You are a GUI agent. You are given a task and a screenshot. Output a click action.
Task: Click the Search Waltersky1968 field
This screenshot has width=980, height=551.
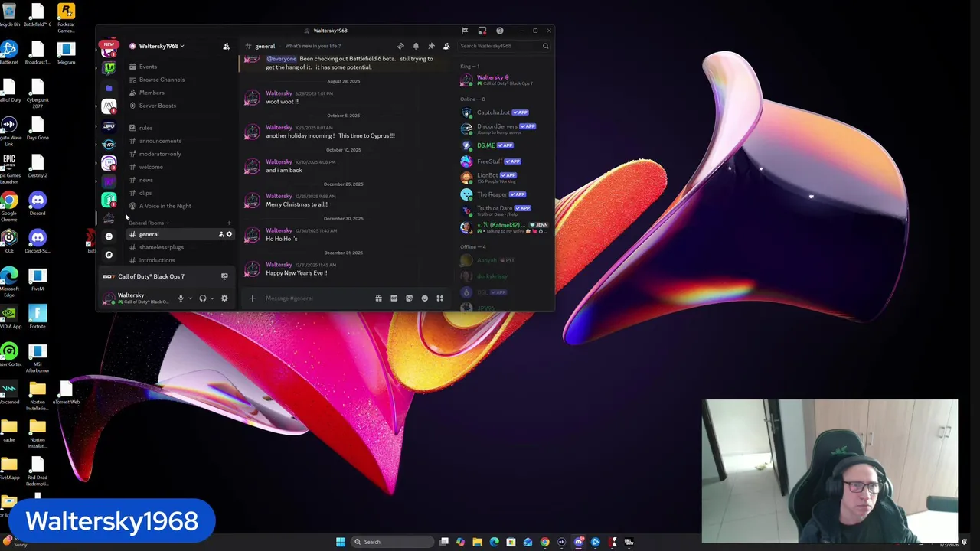click(x=504, y=46)
